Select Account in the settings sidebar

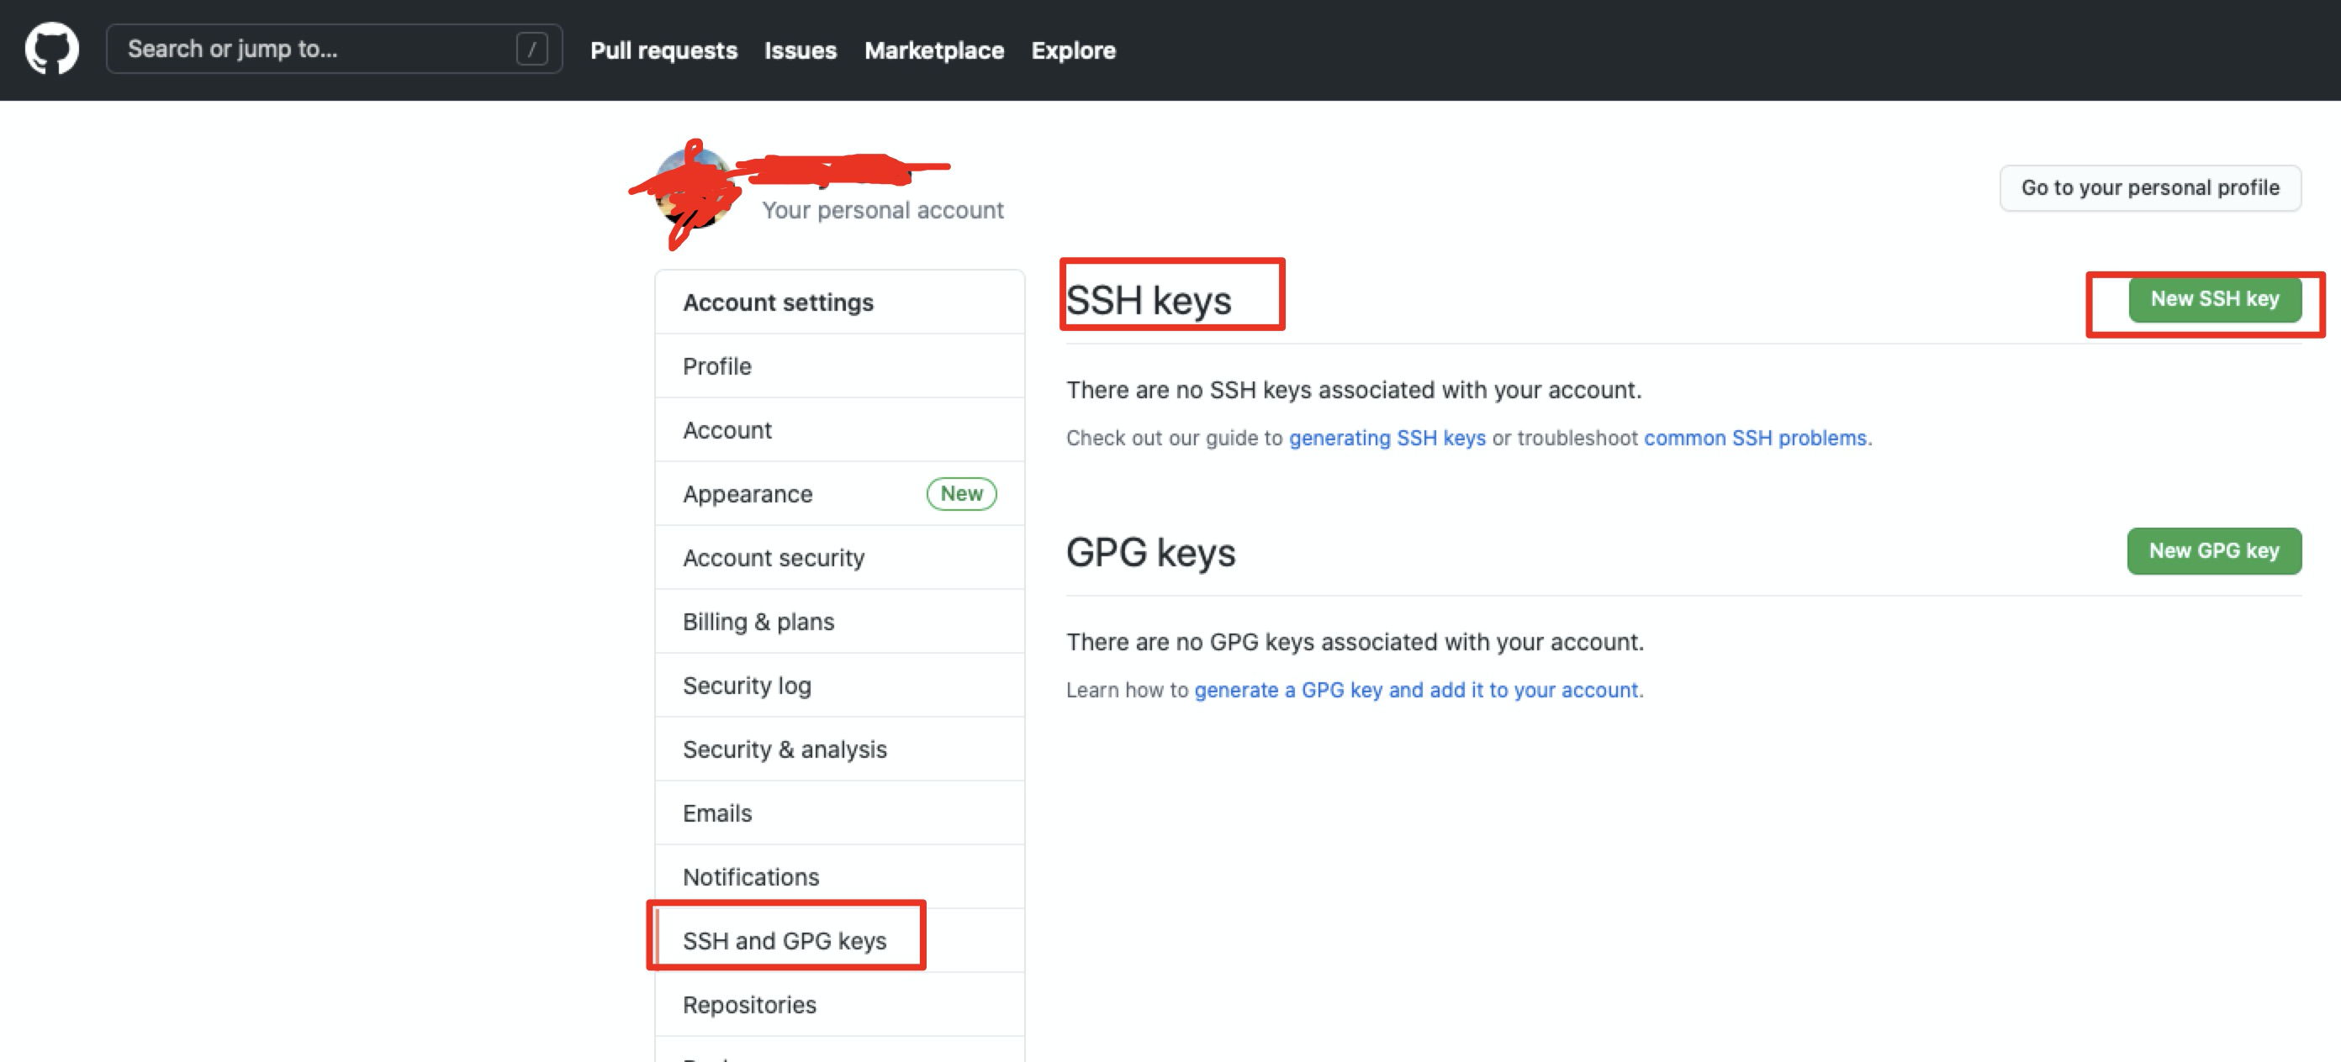[x=840, y=430]
